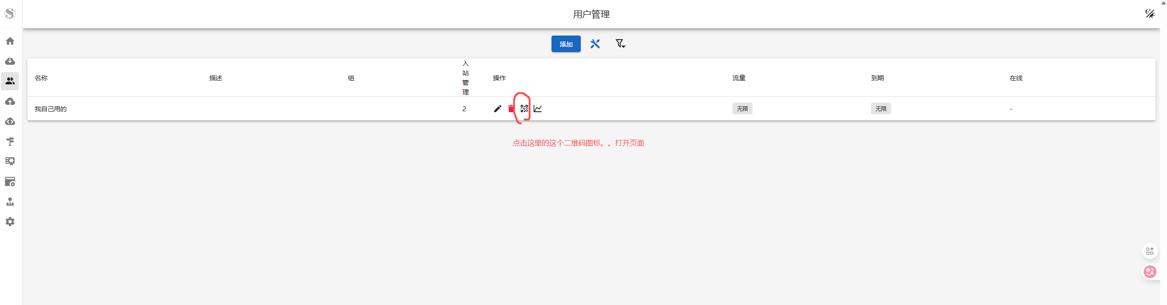Click the floating grid widget button

pos(1150,251)
